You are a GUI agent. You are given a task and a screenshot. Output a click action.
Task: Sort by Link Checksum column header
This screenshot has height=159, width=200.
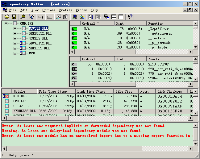(172, 91)
